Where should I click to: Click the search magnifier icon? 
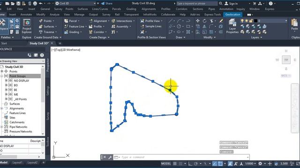[220, 3]
